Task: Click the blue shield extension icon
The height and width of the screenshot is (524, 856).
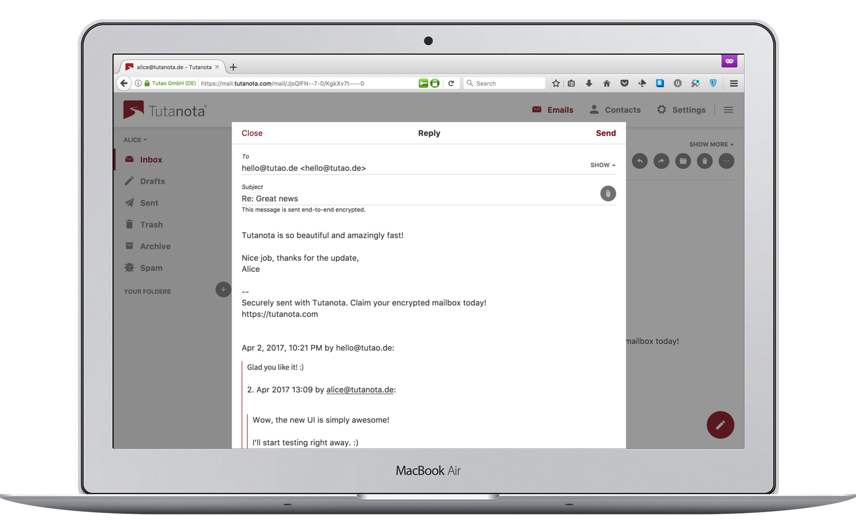Action: (x=713, y=83)
